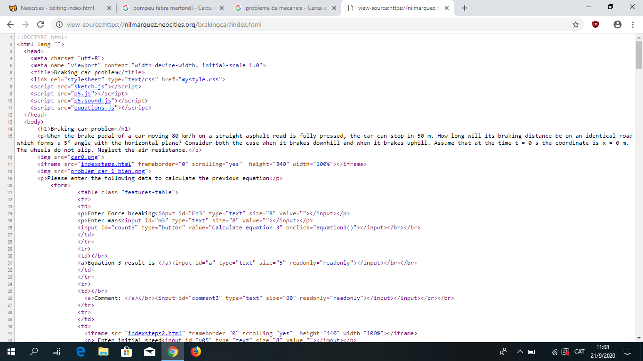Click site information icon in address bar
643x361 pixels.
(59, 24)
